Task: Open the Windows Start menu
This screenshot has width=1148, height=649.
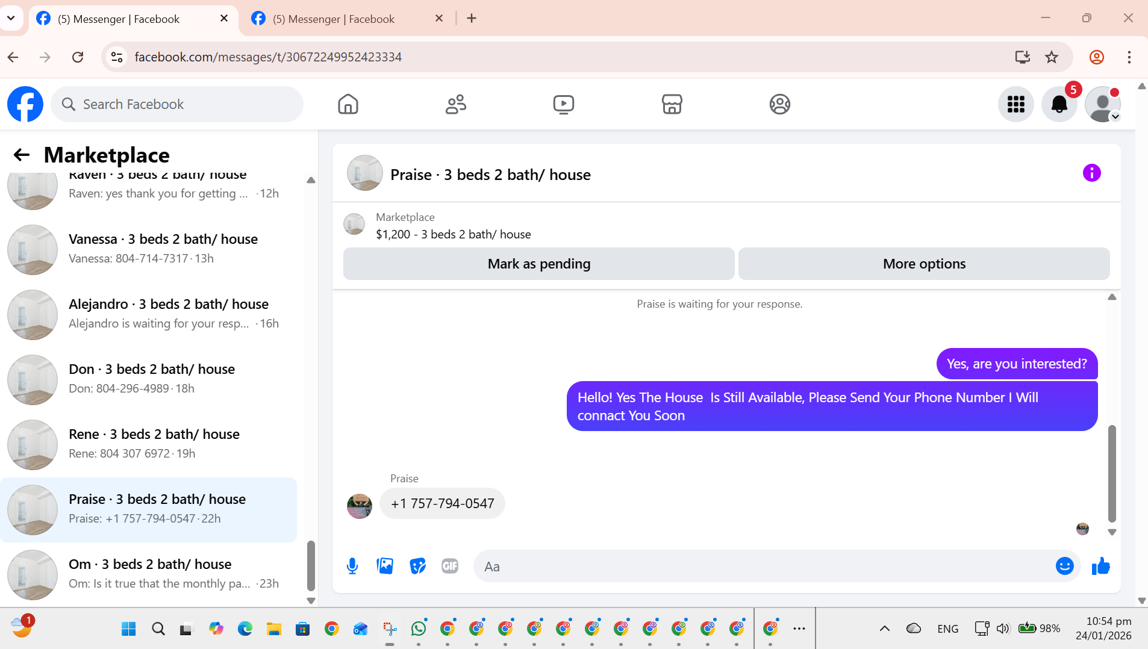Action: pos(128,629)
